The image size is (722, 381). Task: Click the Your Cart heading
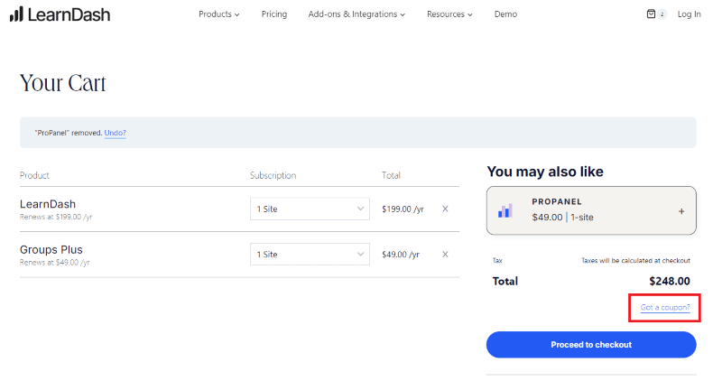click(62, 83)
